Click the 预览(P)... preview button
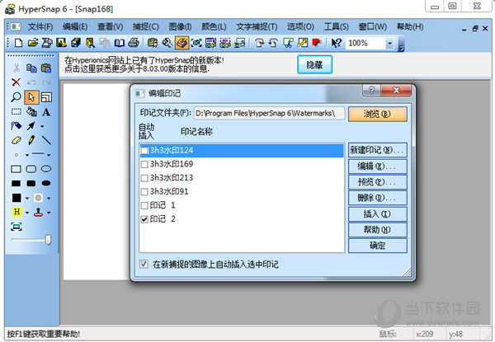This screenshot has height=342, width=495. click(378, 182)
